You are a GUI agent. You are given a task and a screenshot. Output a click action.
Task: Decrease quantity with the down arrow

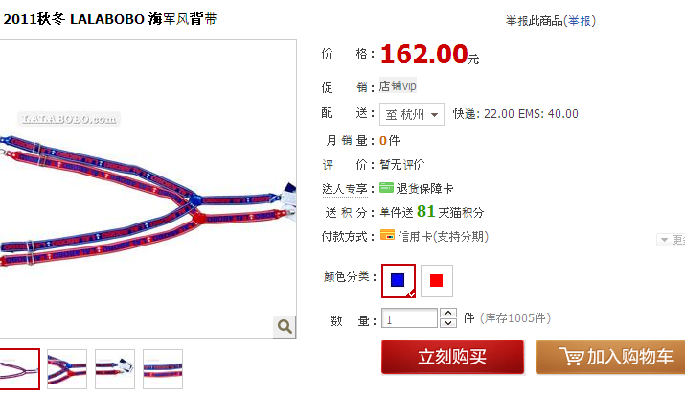(448, 323)
